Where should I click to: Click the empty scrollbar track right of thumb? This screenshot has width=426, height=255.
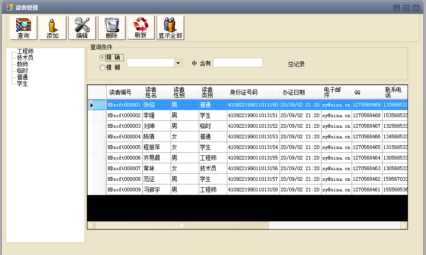[x=335, y=225]
